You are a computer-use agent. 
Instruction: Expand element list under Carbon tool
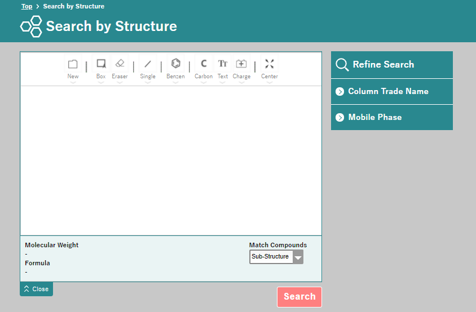tap(204, 82)
